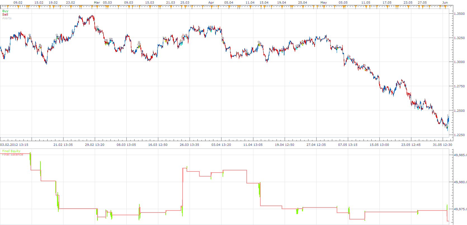Image resolution: width=467 pixels, height=225 pixels.
Task: Select the orange marker below the 15.03 date
Action: coord(150,6)
